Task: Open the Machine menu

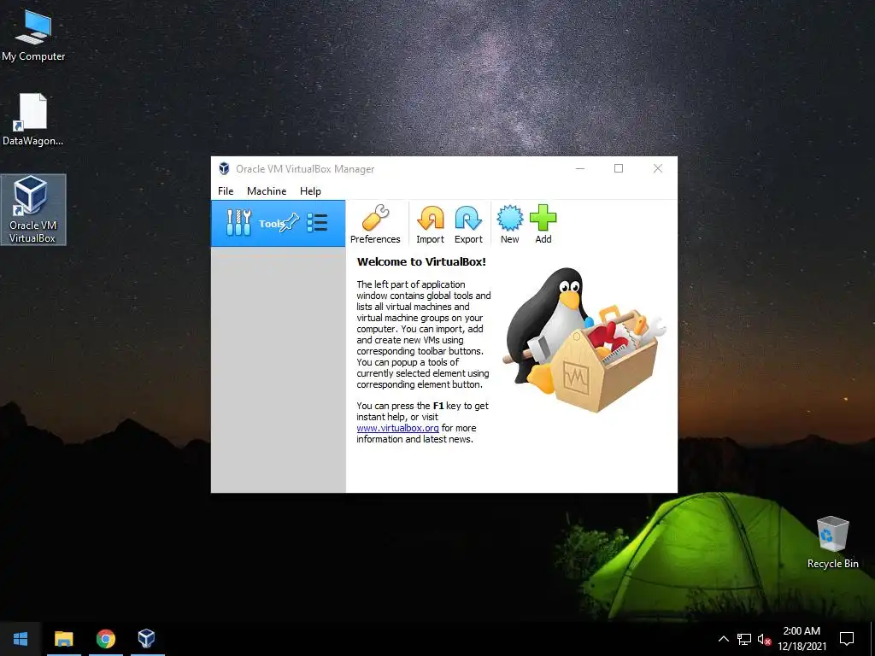Action: [x=267, y=190]
